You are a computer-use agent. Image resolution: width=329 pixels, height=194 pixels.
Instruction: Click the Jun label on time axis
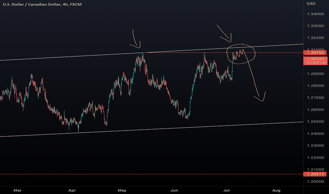(174, 190)
